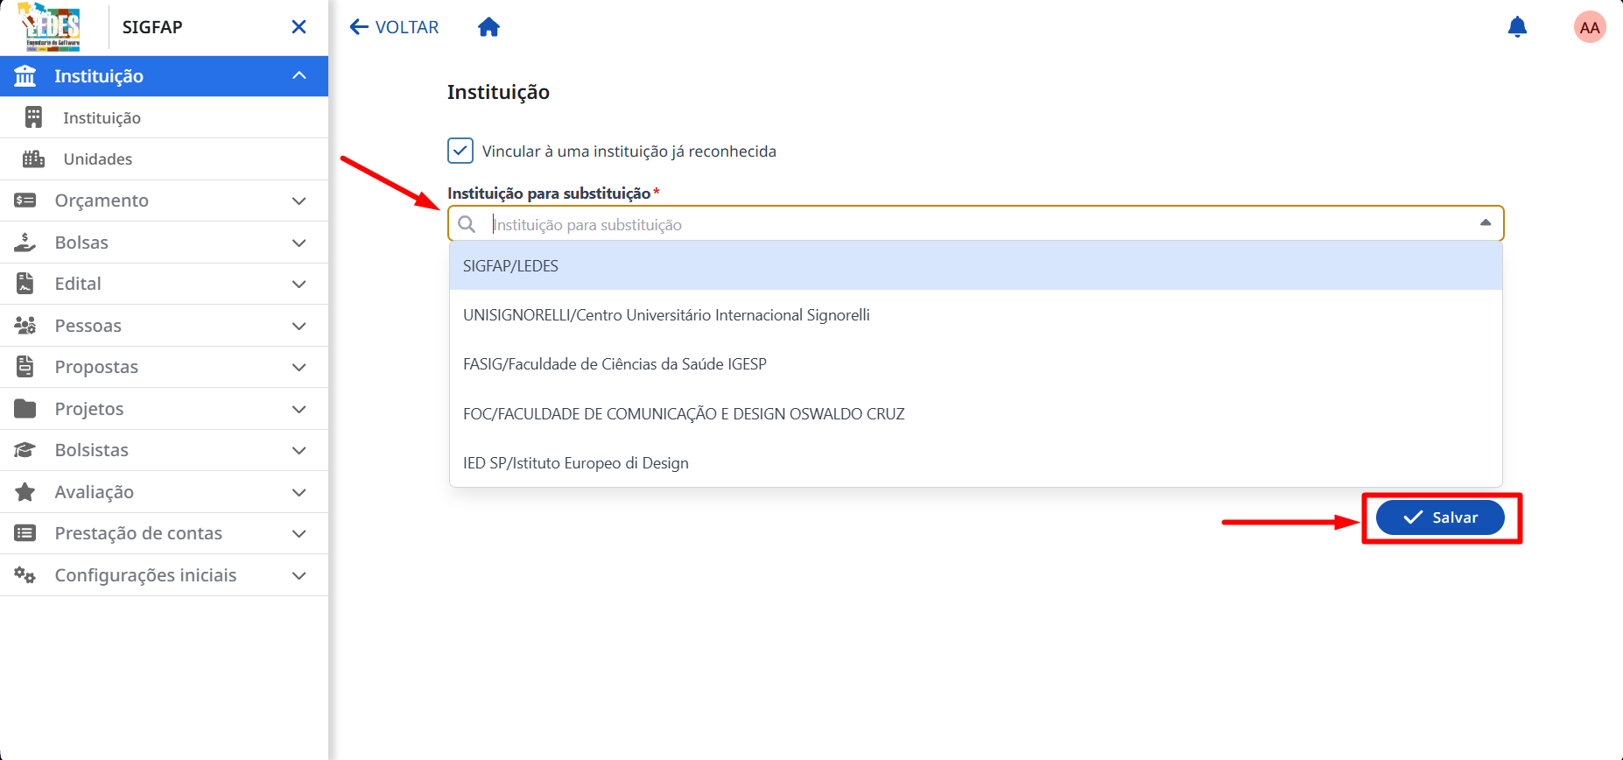Collapse the institution dropdown with the caret arrow
The height and width of the screenshot is (760, 1623).
[1486, 223]
